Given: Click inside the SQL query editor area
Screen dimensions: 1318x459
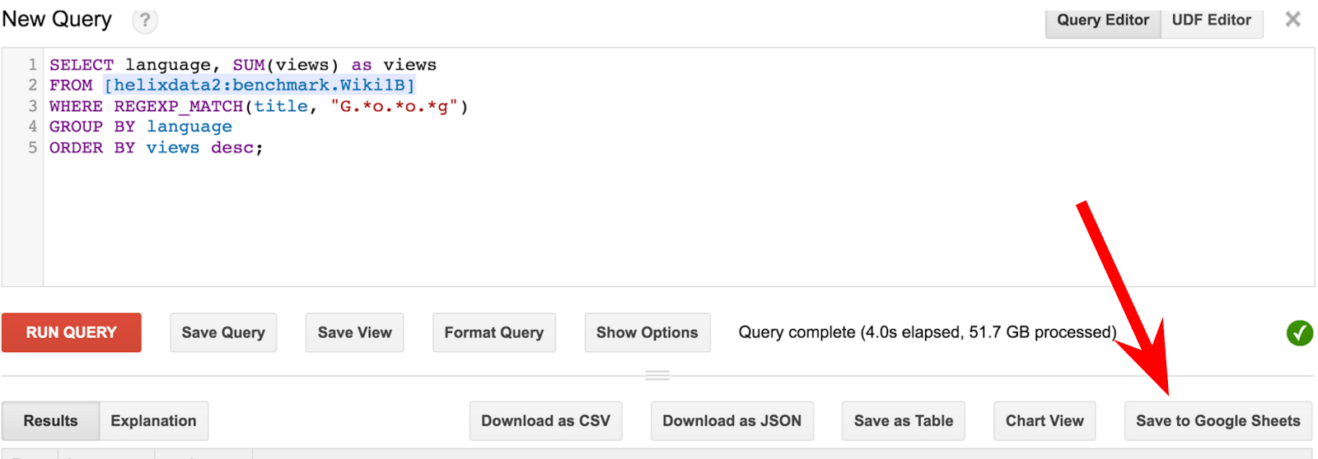Looking at the screenshot, I should point(659,214).
